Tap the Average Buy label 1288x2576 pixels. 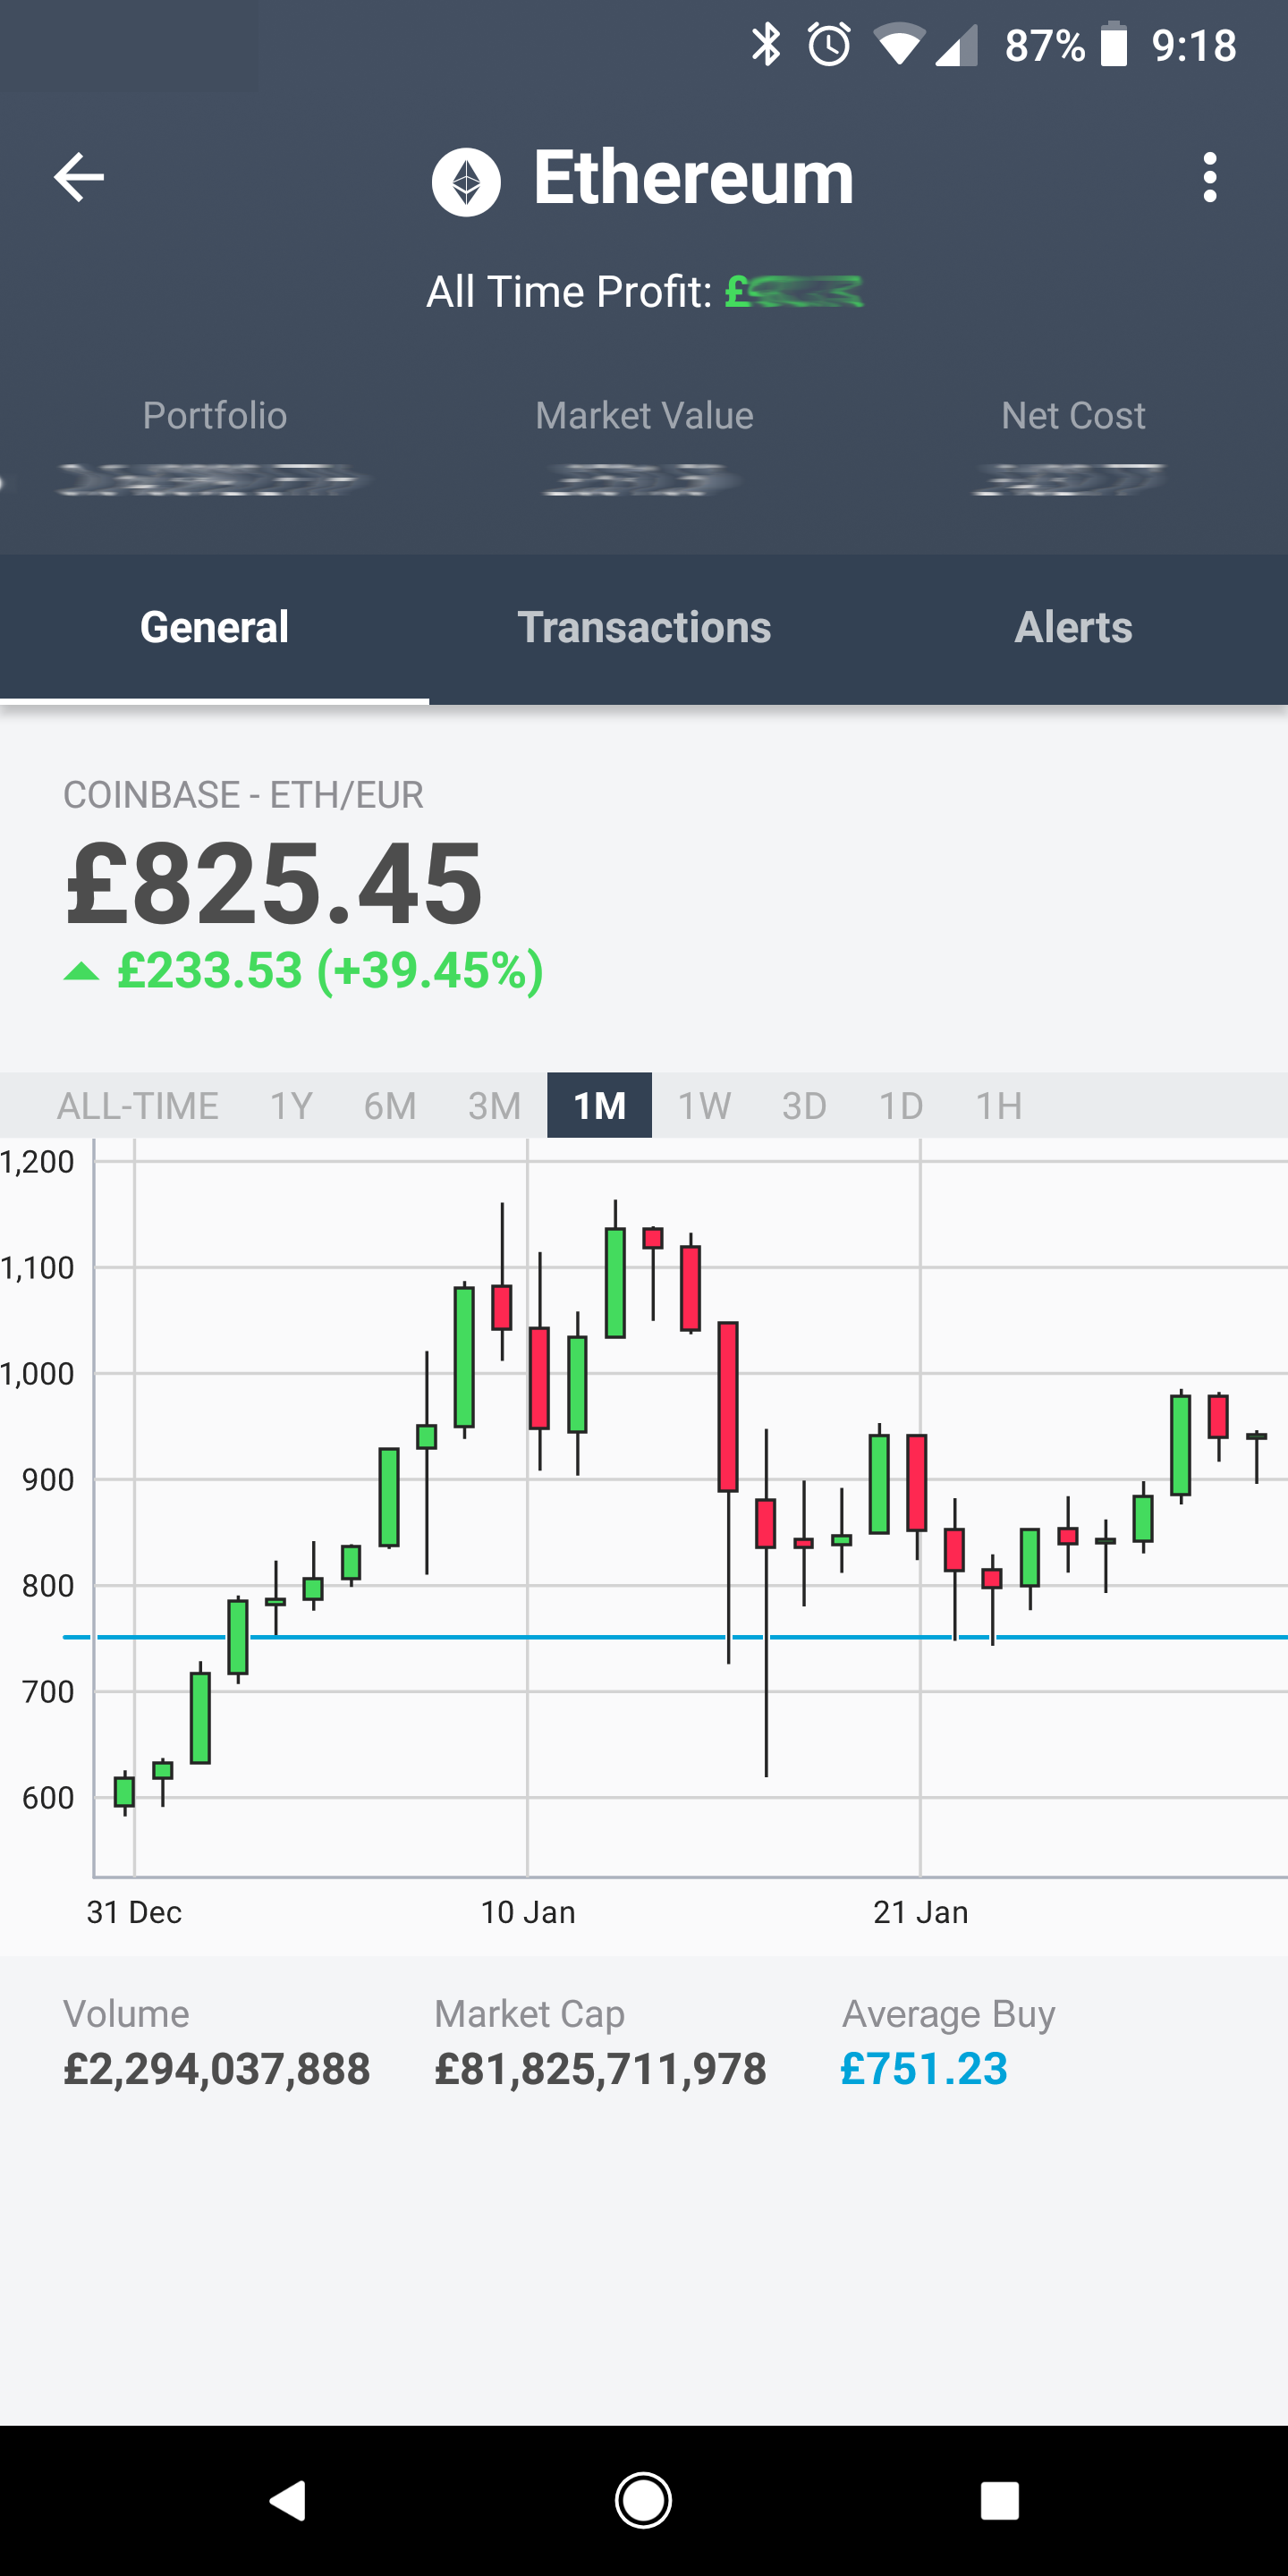(949, 2013)
